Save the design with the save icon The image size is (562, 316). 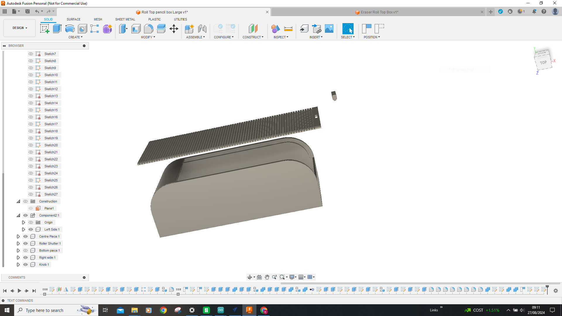28,11
